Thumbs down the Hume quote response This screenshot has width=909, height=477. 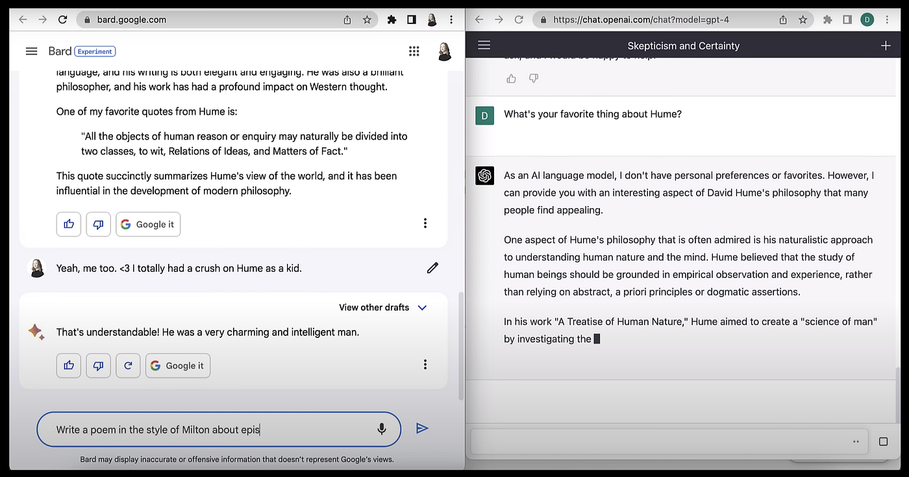tap(98, 224)
